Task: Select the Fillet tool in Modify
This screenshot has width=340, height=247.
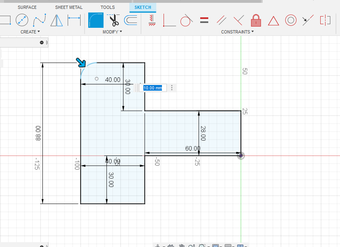Action: (96, 20)
